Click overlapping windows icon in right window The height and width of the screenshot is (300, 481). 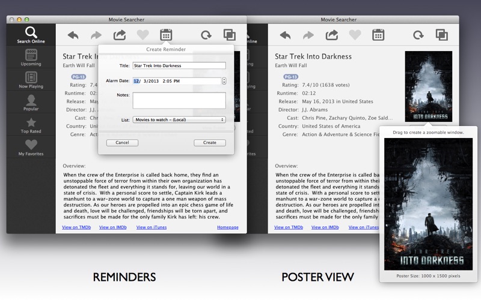[x=442, y=35]
